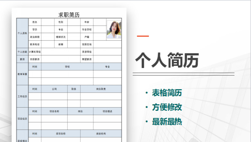
Task: Click the large 个人简历 heading
Action: [x=167, y=60]
